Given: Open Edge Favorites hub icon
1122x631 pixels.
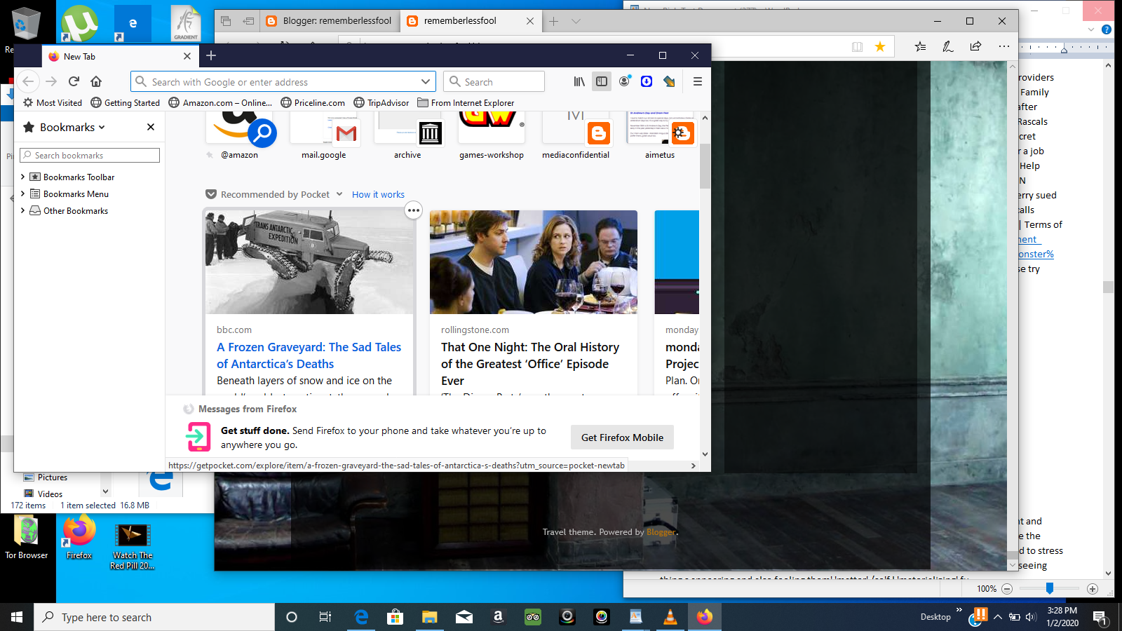Looking at the screenshot, I should pos(920,46).
